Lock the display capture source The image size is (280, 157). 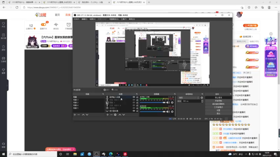137,111
